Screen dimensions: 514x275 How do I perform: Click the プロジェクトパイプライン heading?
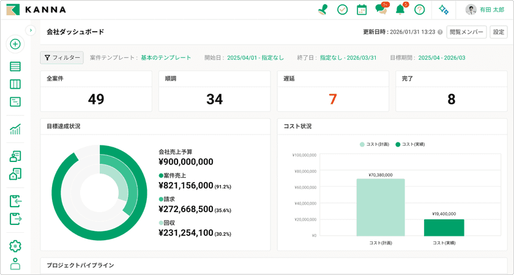[80, 265]
